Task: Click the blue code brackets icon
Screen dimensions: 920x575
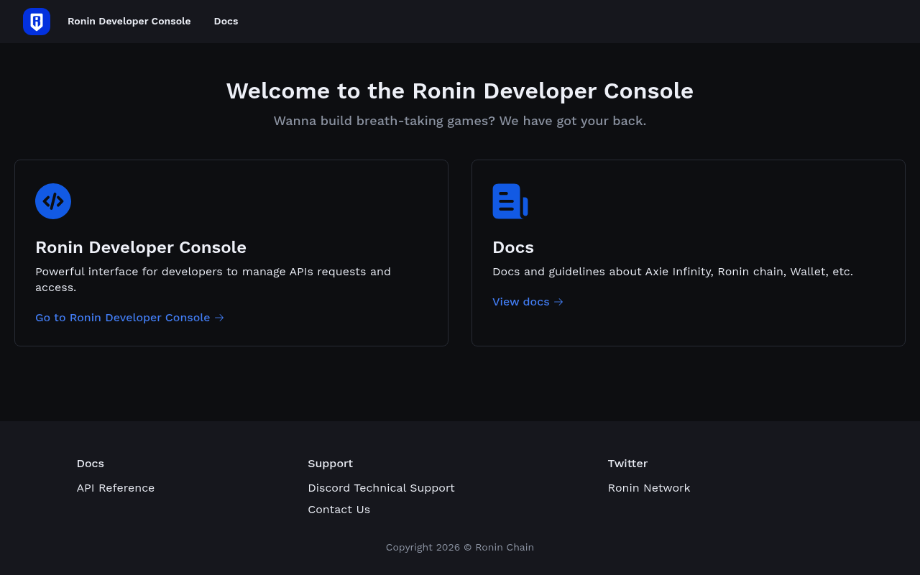Action: 53,201
